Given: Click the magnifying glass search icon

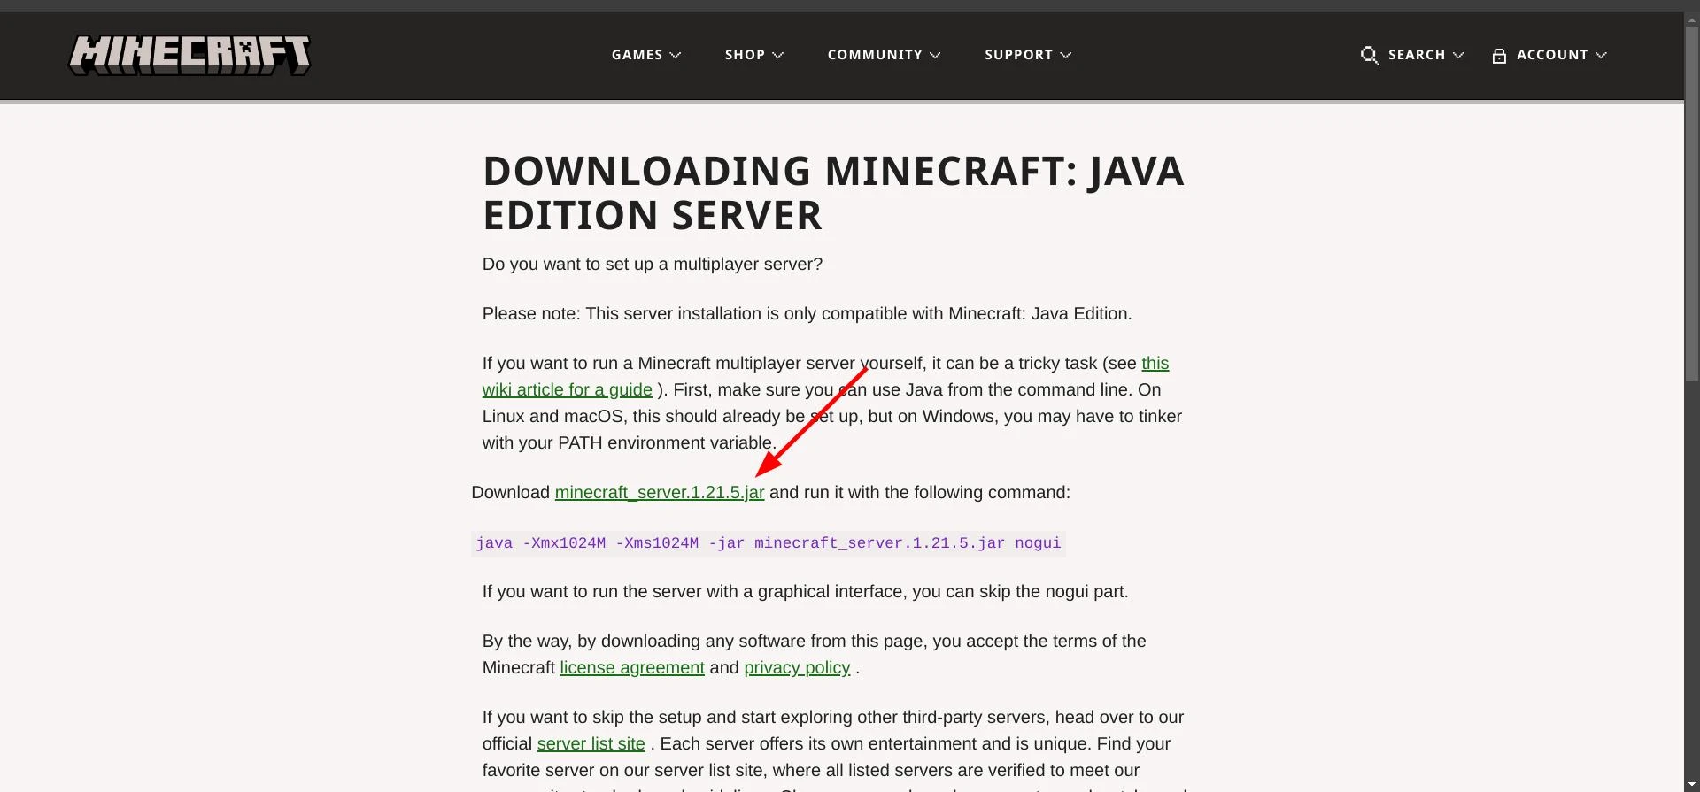Looking at the screenshot, I should tap(1369, 55).
